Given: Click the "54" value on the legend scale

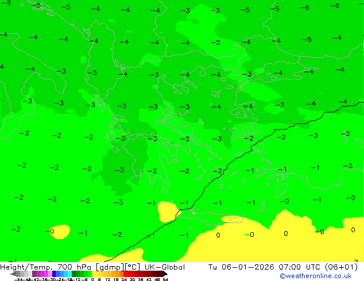Looking at the screenshot, I should [165, 279].
